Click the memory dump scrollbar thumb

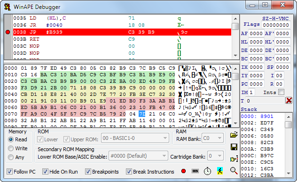[235, 77]
